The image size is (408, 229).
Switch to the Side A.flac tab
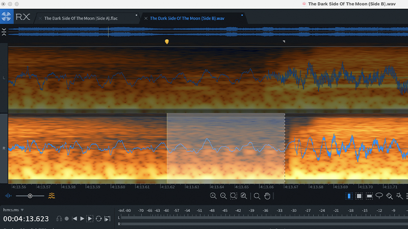(x=81, y=18)
